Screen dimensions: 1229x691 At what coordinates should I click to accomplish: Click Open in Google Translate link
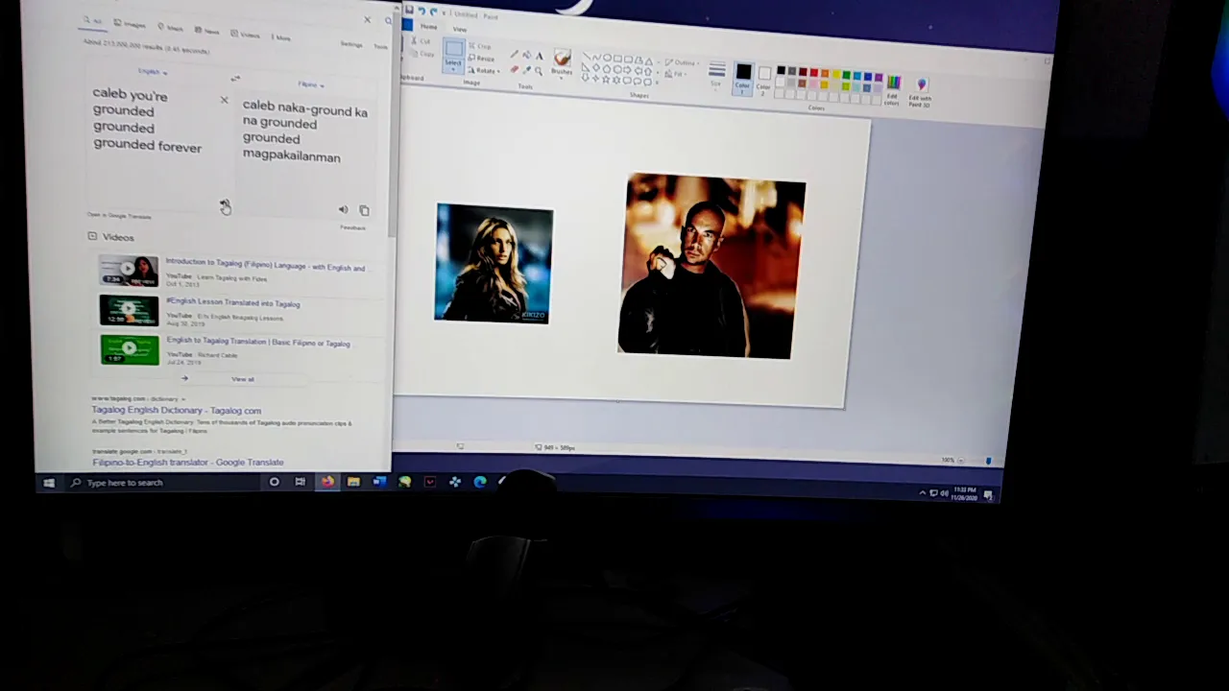click(119, 215)
